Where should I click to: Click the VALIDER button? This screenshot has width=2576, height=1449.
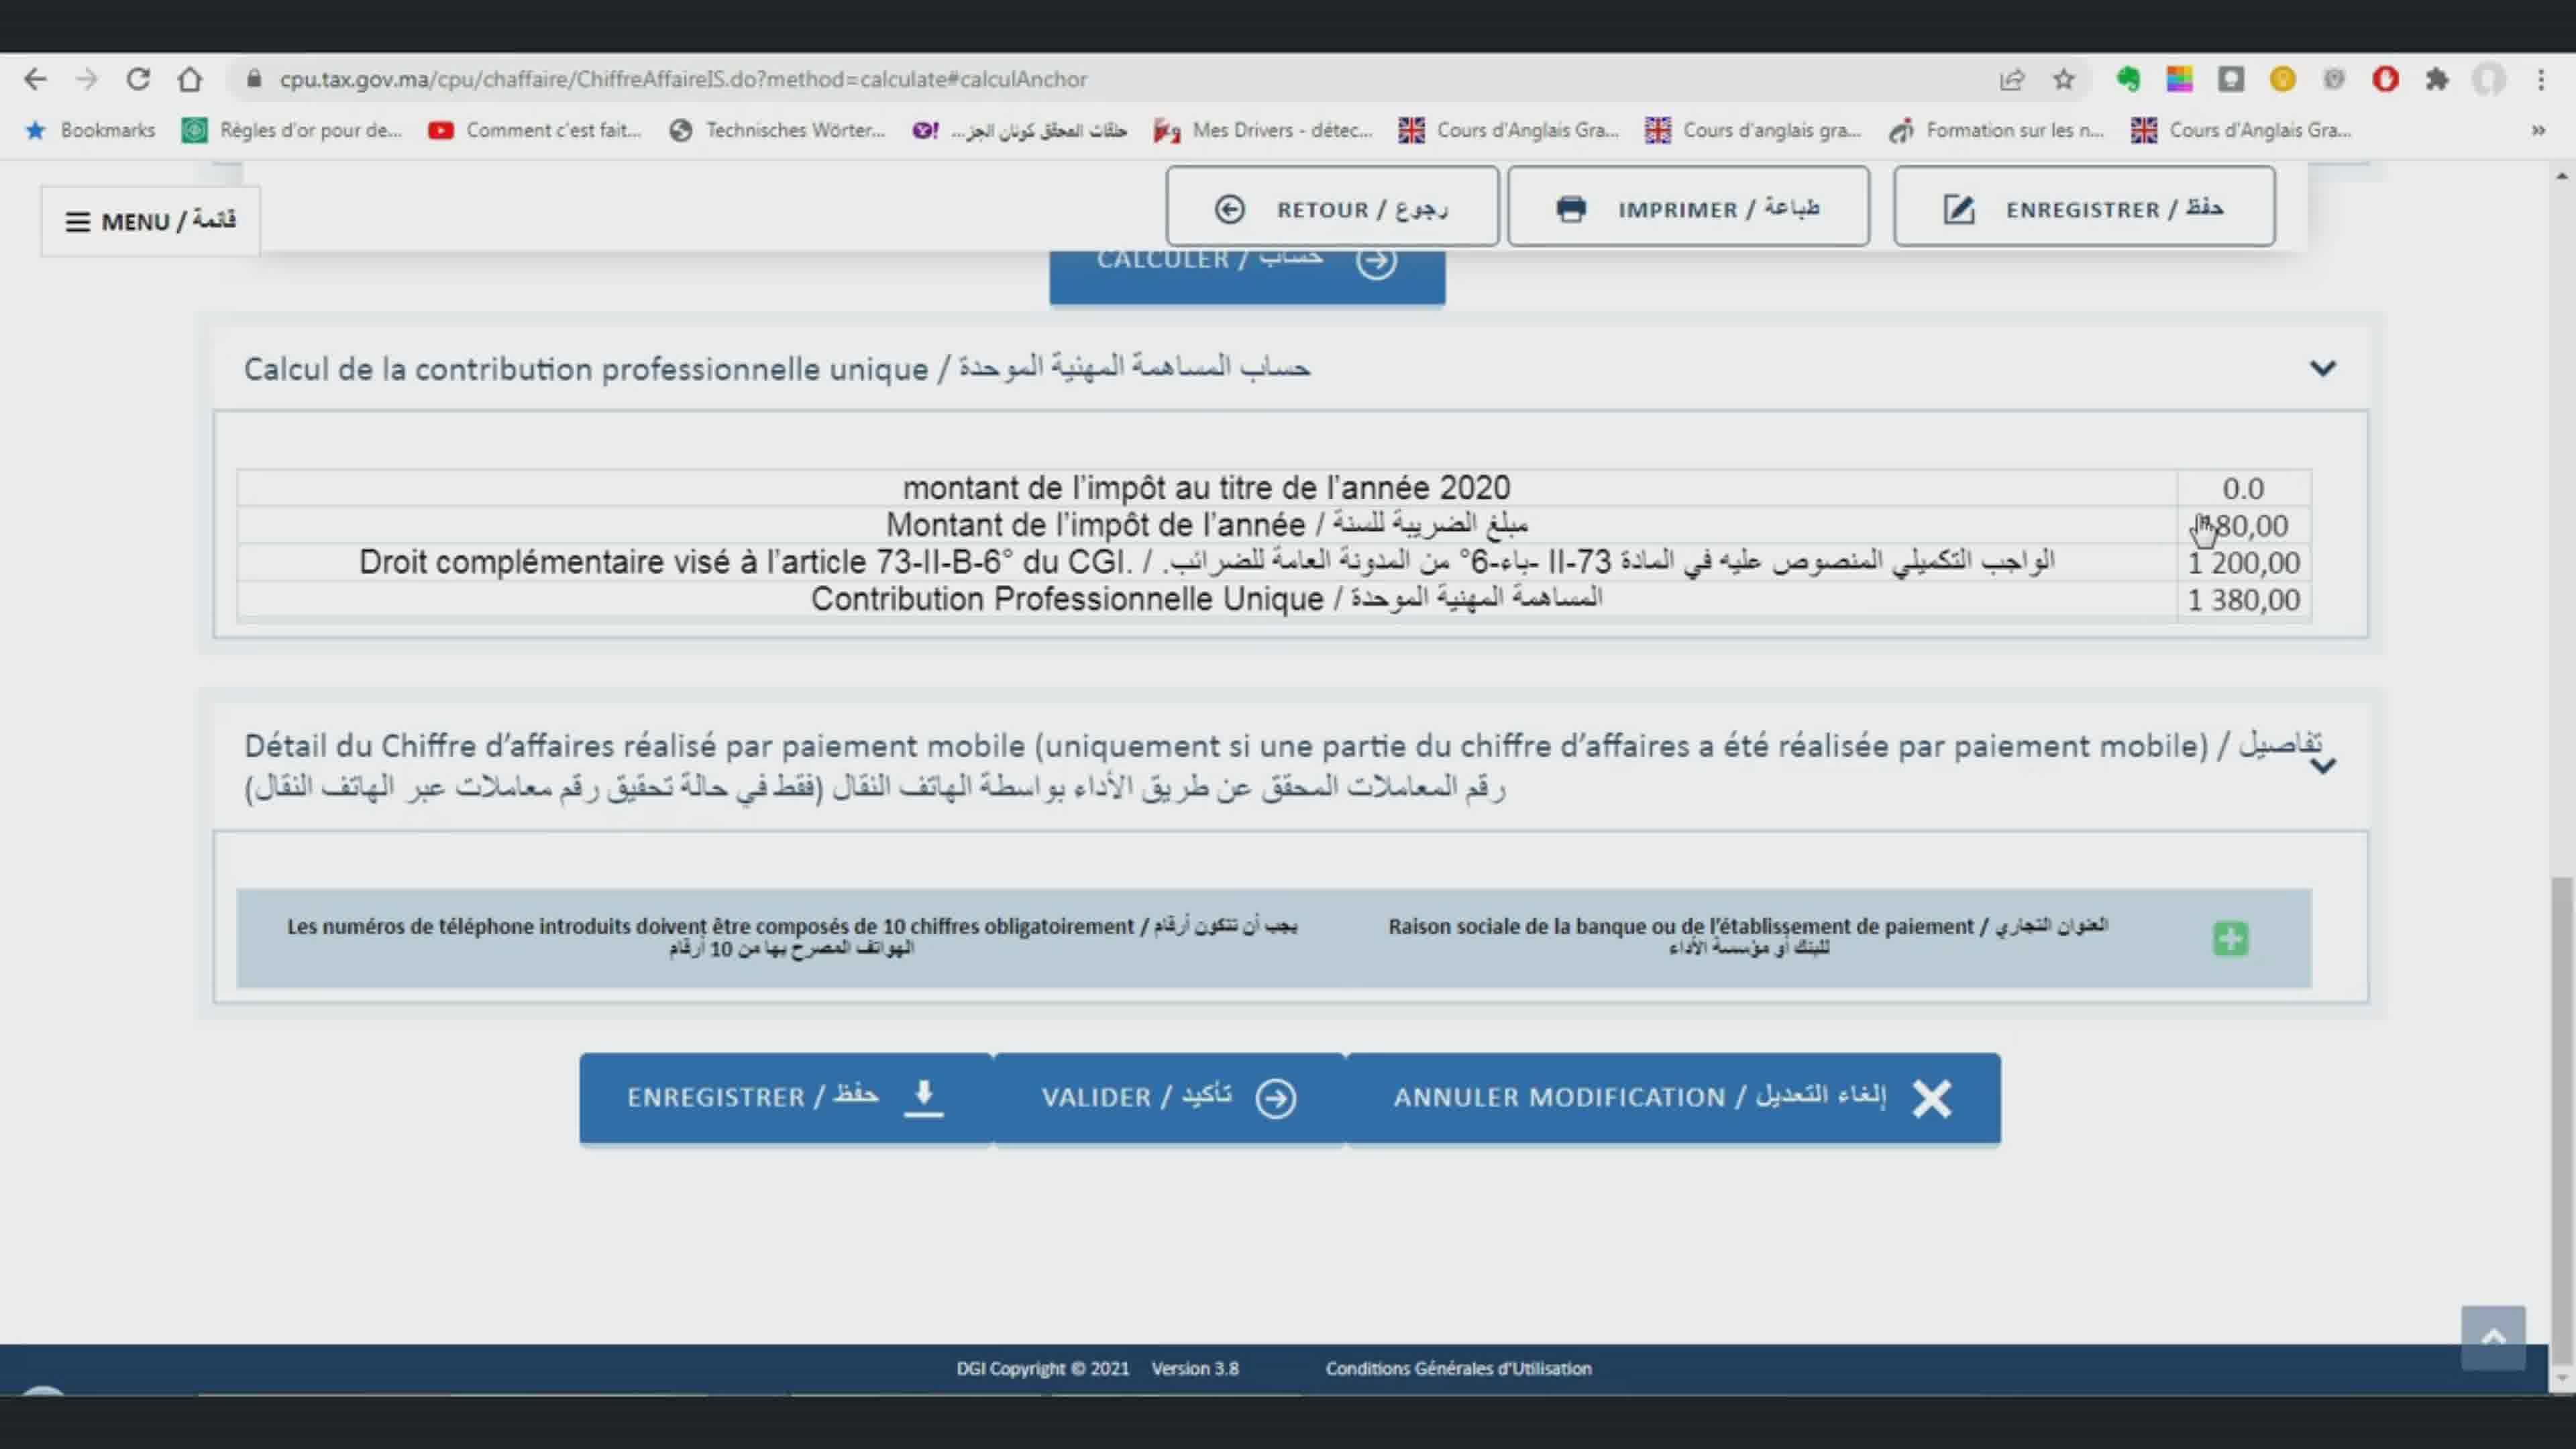[1169, 1098]
